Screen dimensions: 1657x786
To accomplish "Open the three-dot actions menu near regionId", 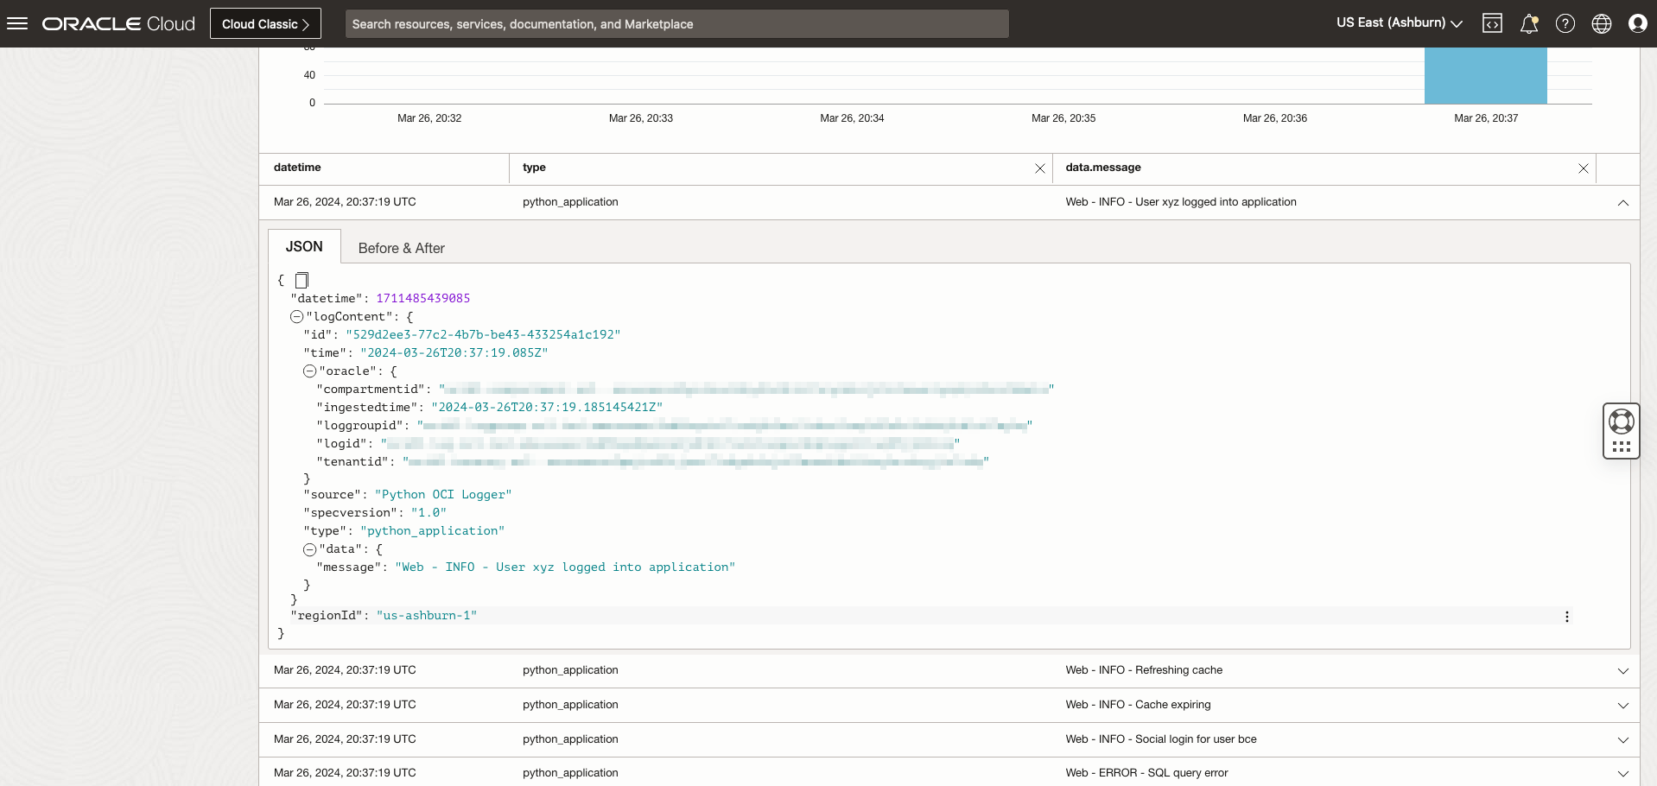I will tap(1568, 616).
